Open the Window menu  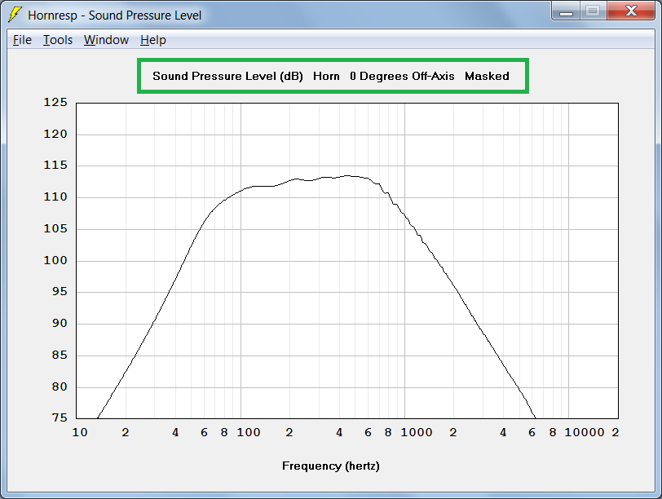tap(106, 40)
